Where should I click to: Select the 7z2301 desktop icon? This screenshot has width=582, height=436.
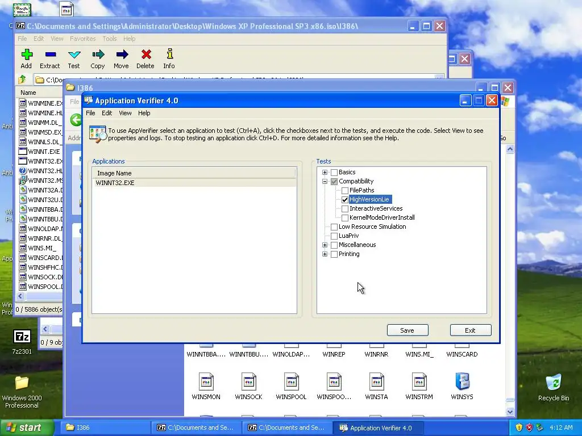(x=22, y=337)
